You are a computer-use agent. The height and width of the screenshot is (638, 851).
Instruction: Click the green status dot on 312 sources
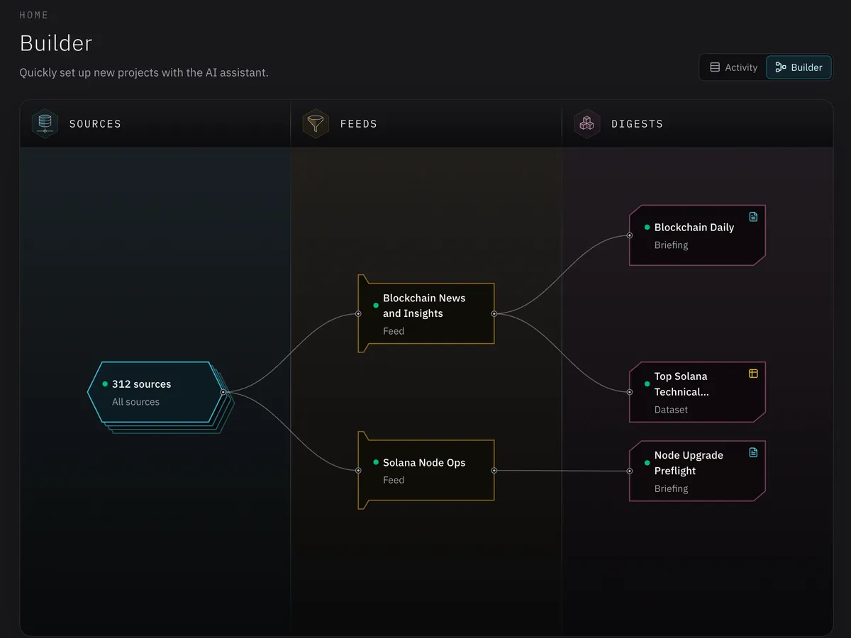pos(105,384)
